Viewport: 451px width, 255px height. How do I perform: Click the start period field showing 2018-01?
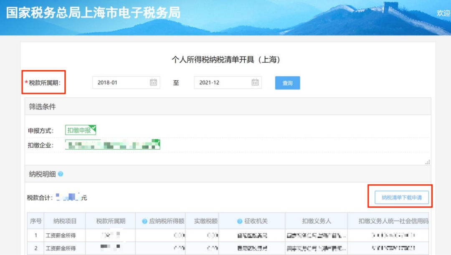120,82
